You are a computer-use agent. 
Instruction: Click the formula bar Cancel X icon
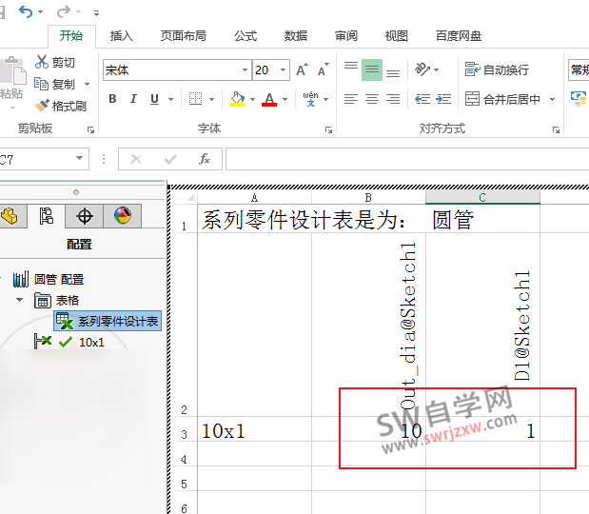pos(136,159)
